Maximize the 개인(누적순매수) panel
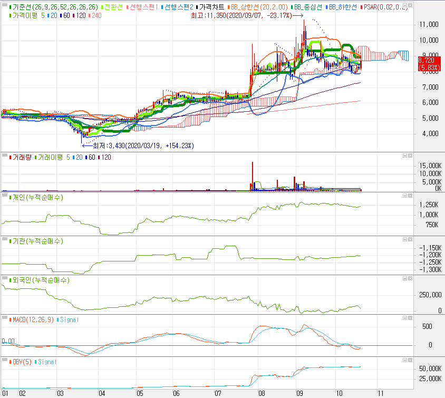Screen dimensions: 445x398 pyautogui.click(x=405, y=196)
